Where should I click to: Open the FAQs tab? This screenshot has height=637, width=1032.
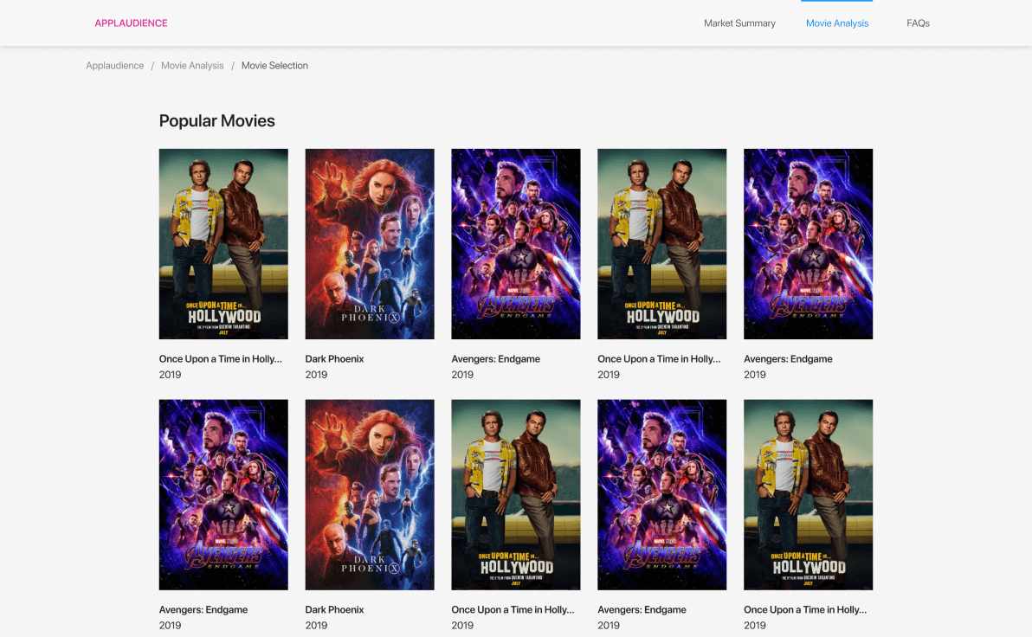[x=918, y=23]
